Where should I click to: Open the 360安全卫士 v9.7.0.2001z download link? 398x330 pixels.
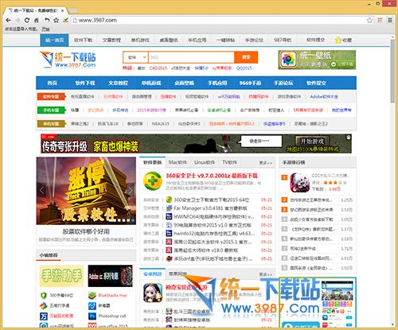(x=212, y=176)
